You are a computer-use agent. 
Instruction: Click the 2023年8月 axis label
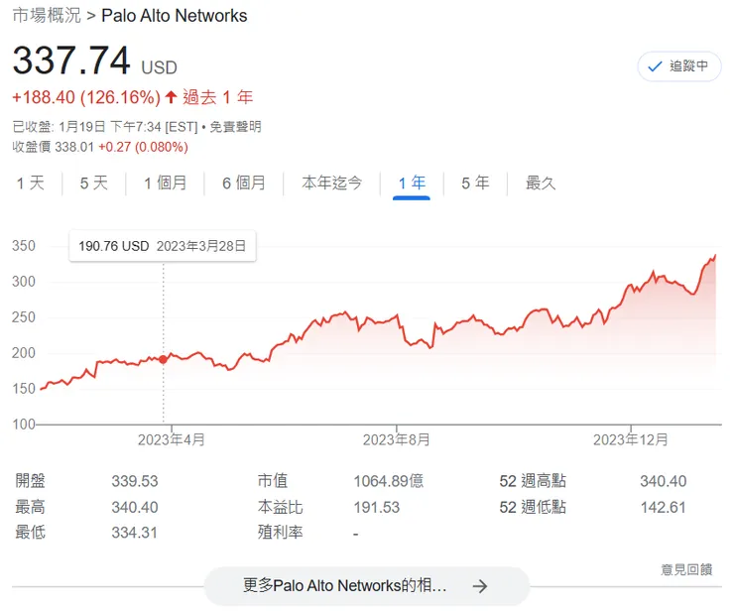[396, 439]
